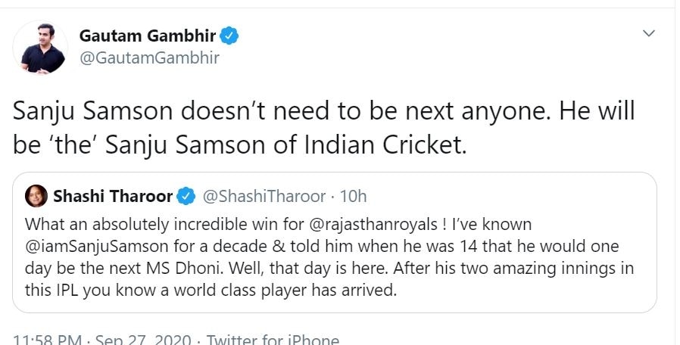
Task: Click Shashi Tharoor's verified badge
Action: (x=185, y=197)
